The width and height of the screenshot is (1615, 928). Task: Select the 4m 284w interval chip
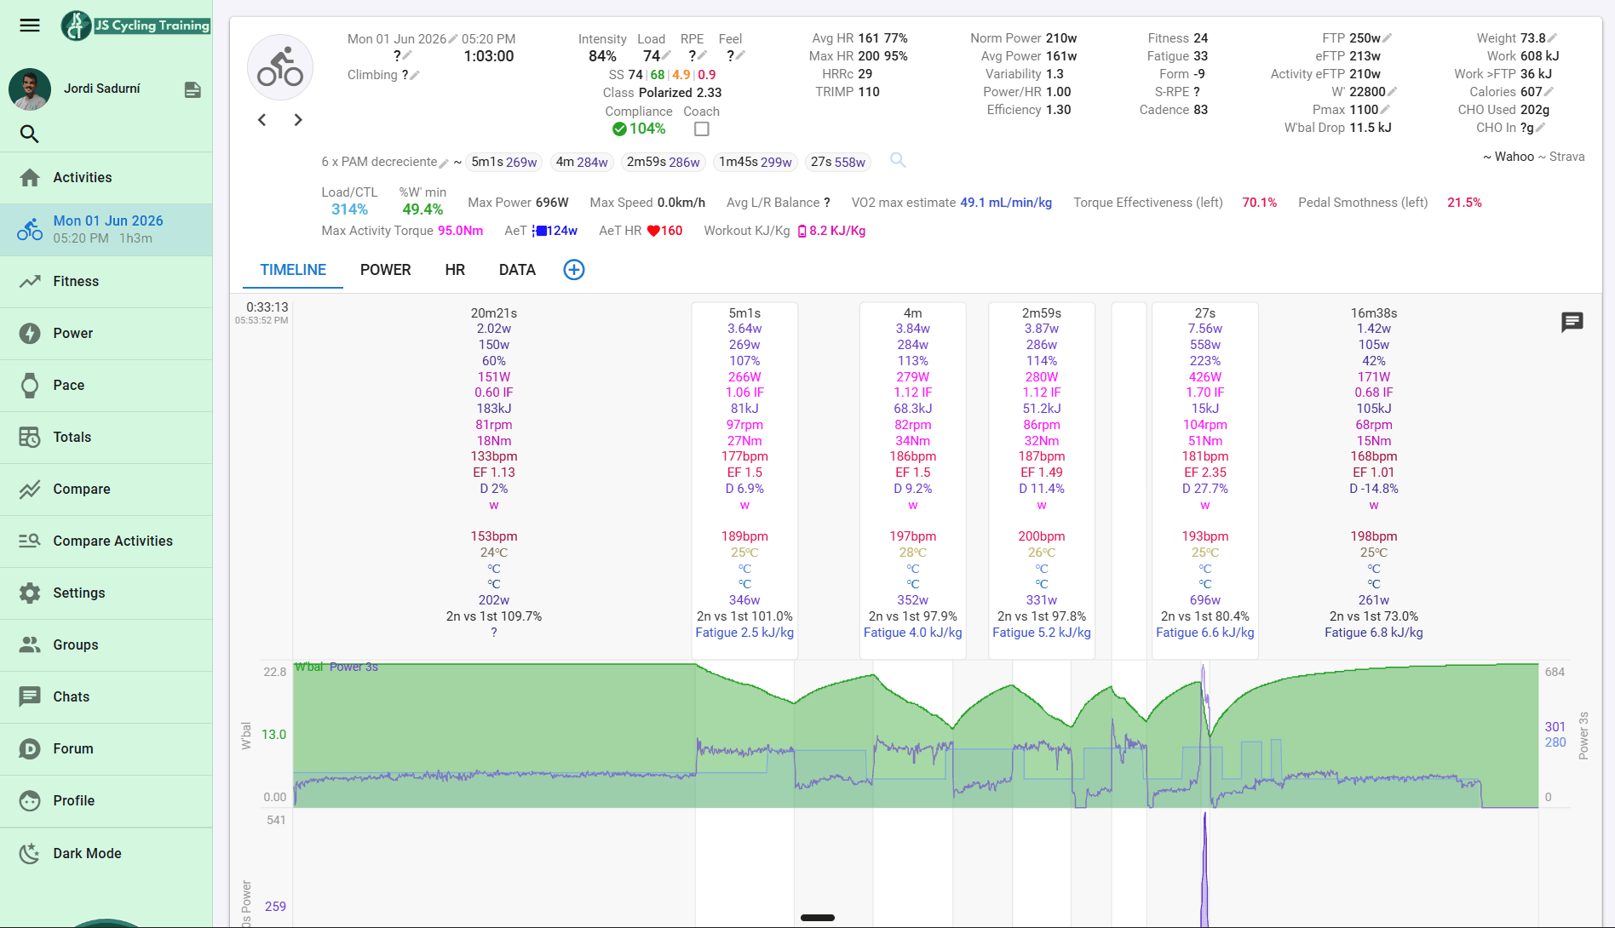pos(582,162)
